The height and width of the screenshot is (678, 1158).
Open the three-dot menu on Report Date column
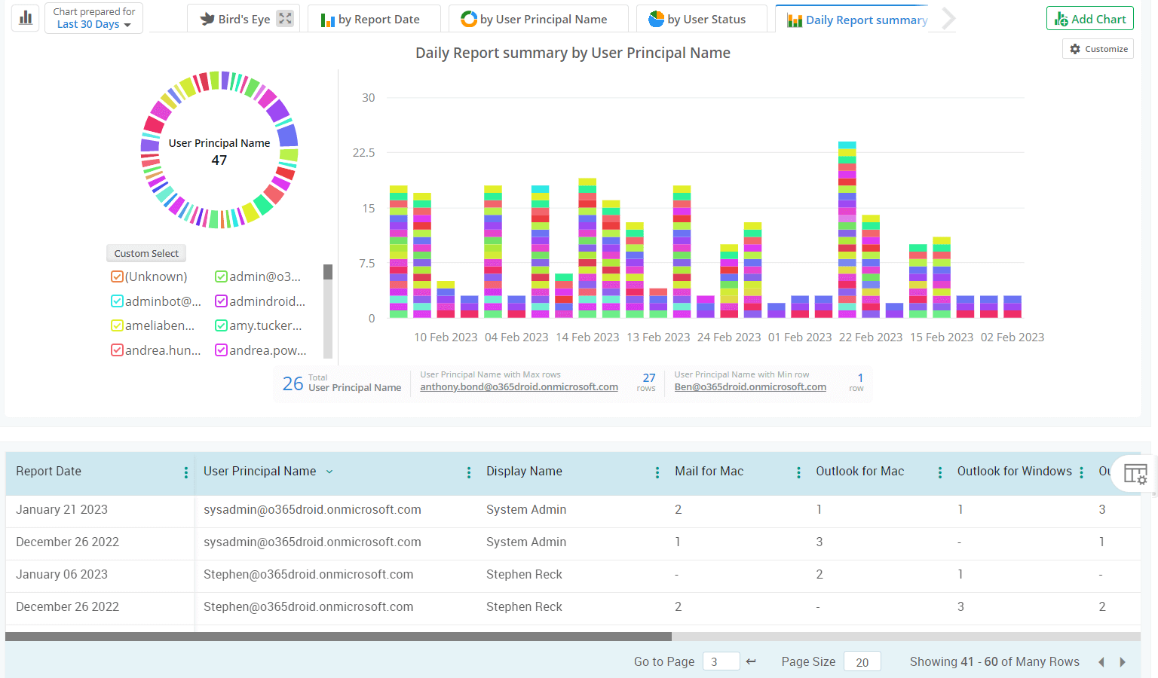point(186,472)
